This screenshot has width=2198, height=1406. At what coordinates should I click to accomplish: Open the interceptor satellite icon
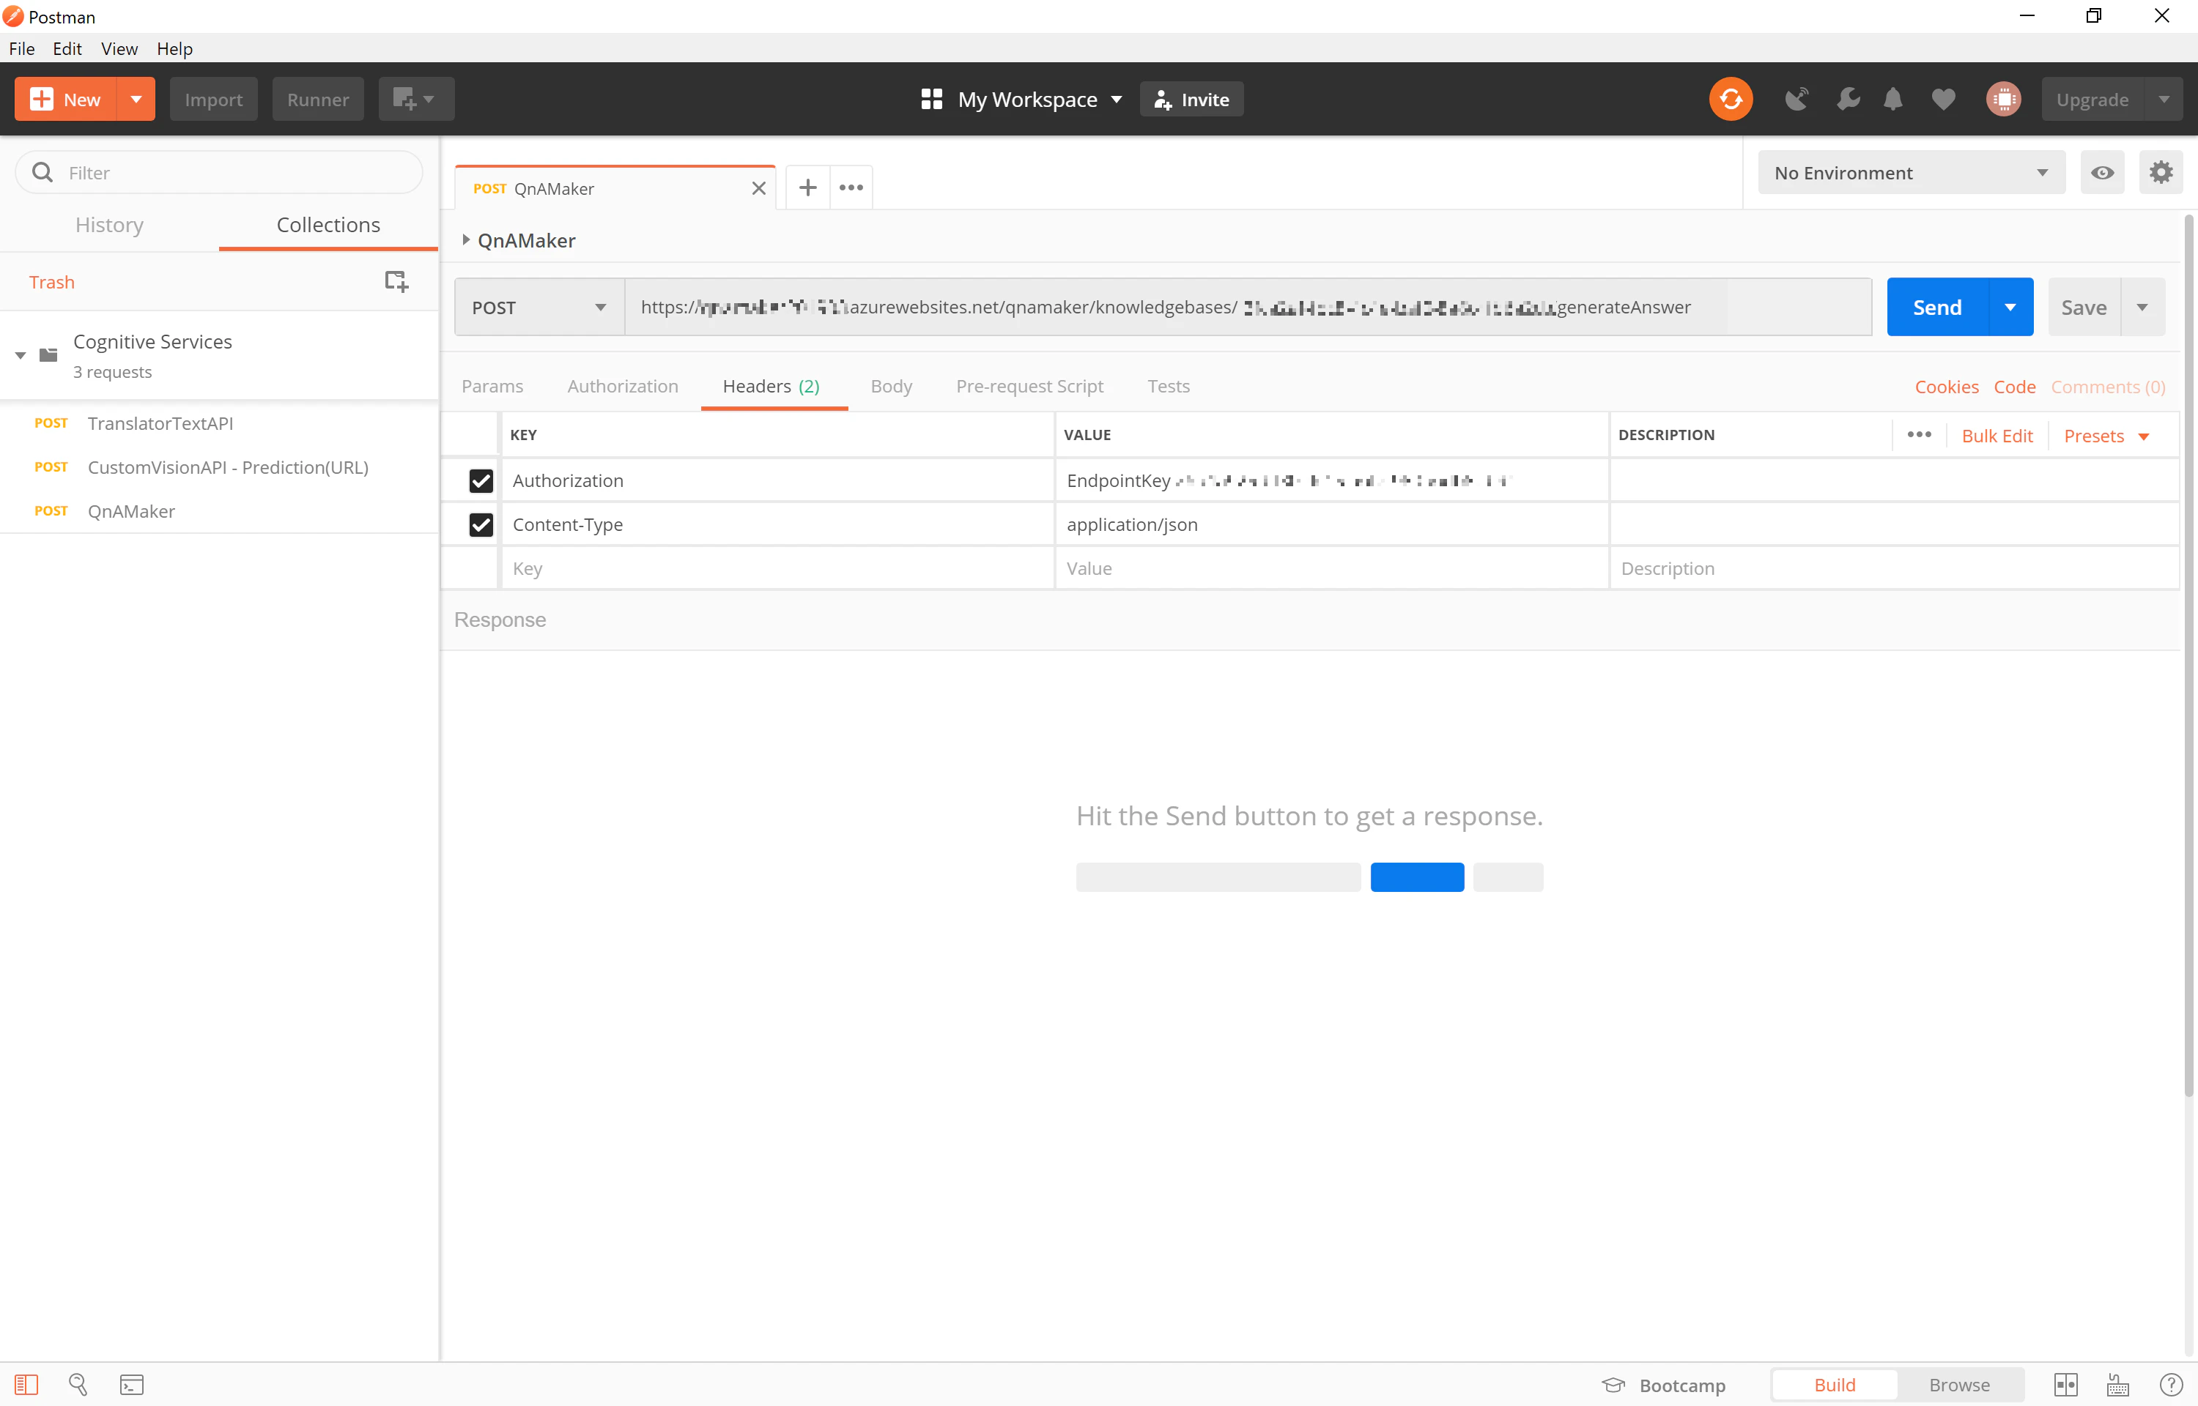(x=1796, y=99)
